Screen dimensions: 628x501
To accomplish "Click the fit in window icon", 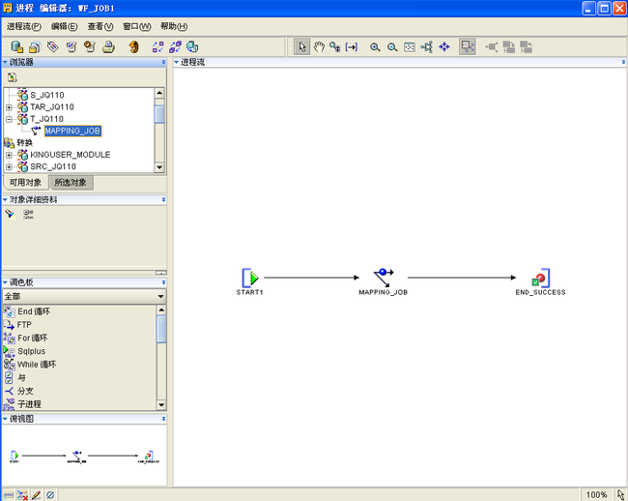I will [410, 47].
